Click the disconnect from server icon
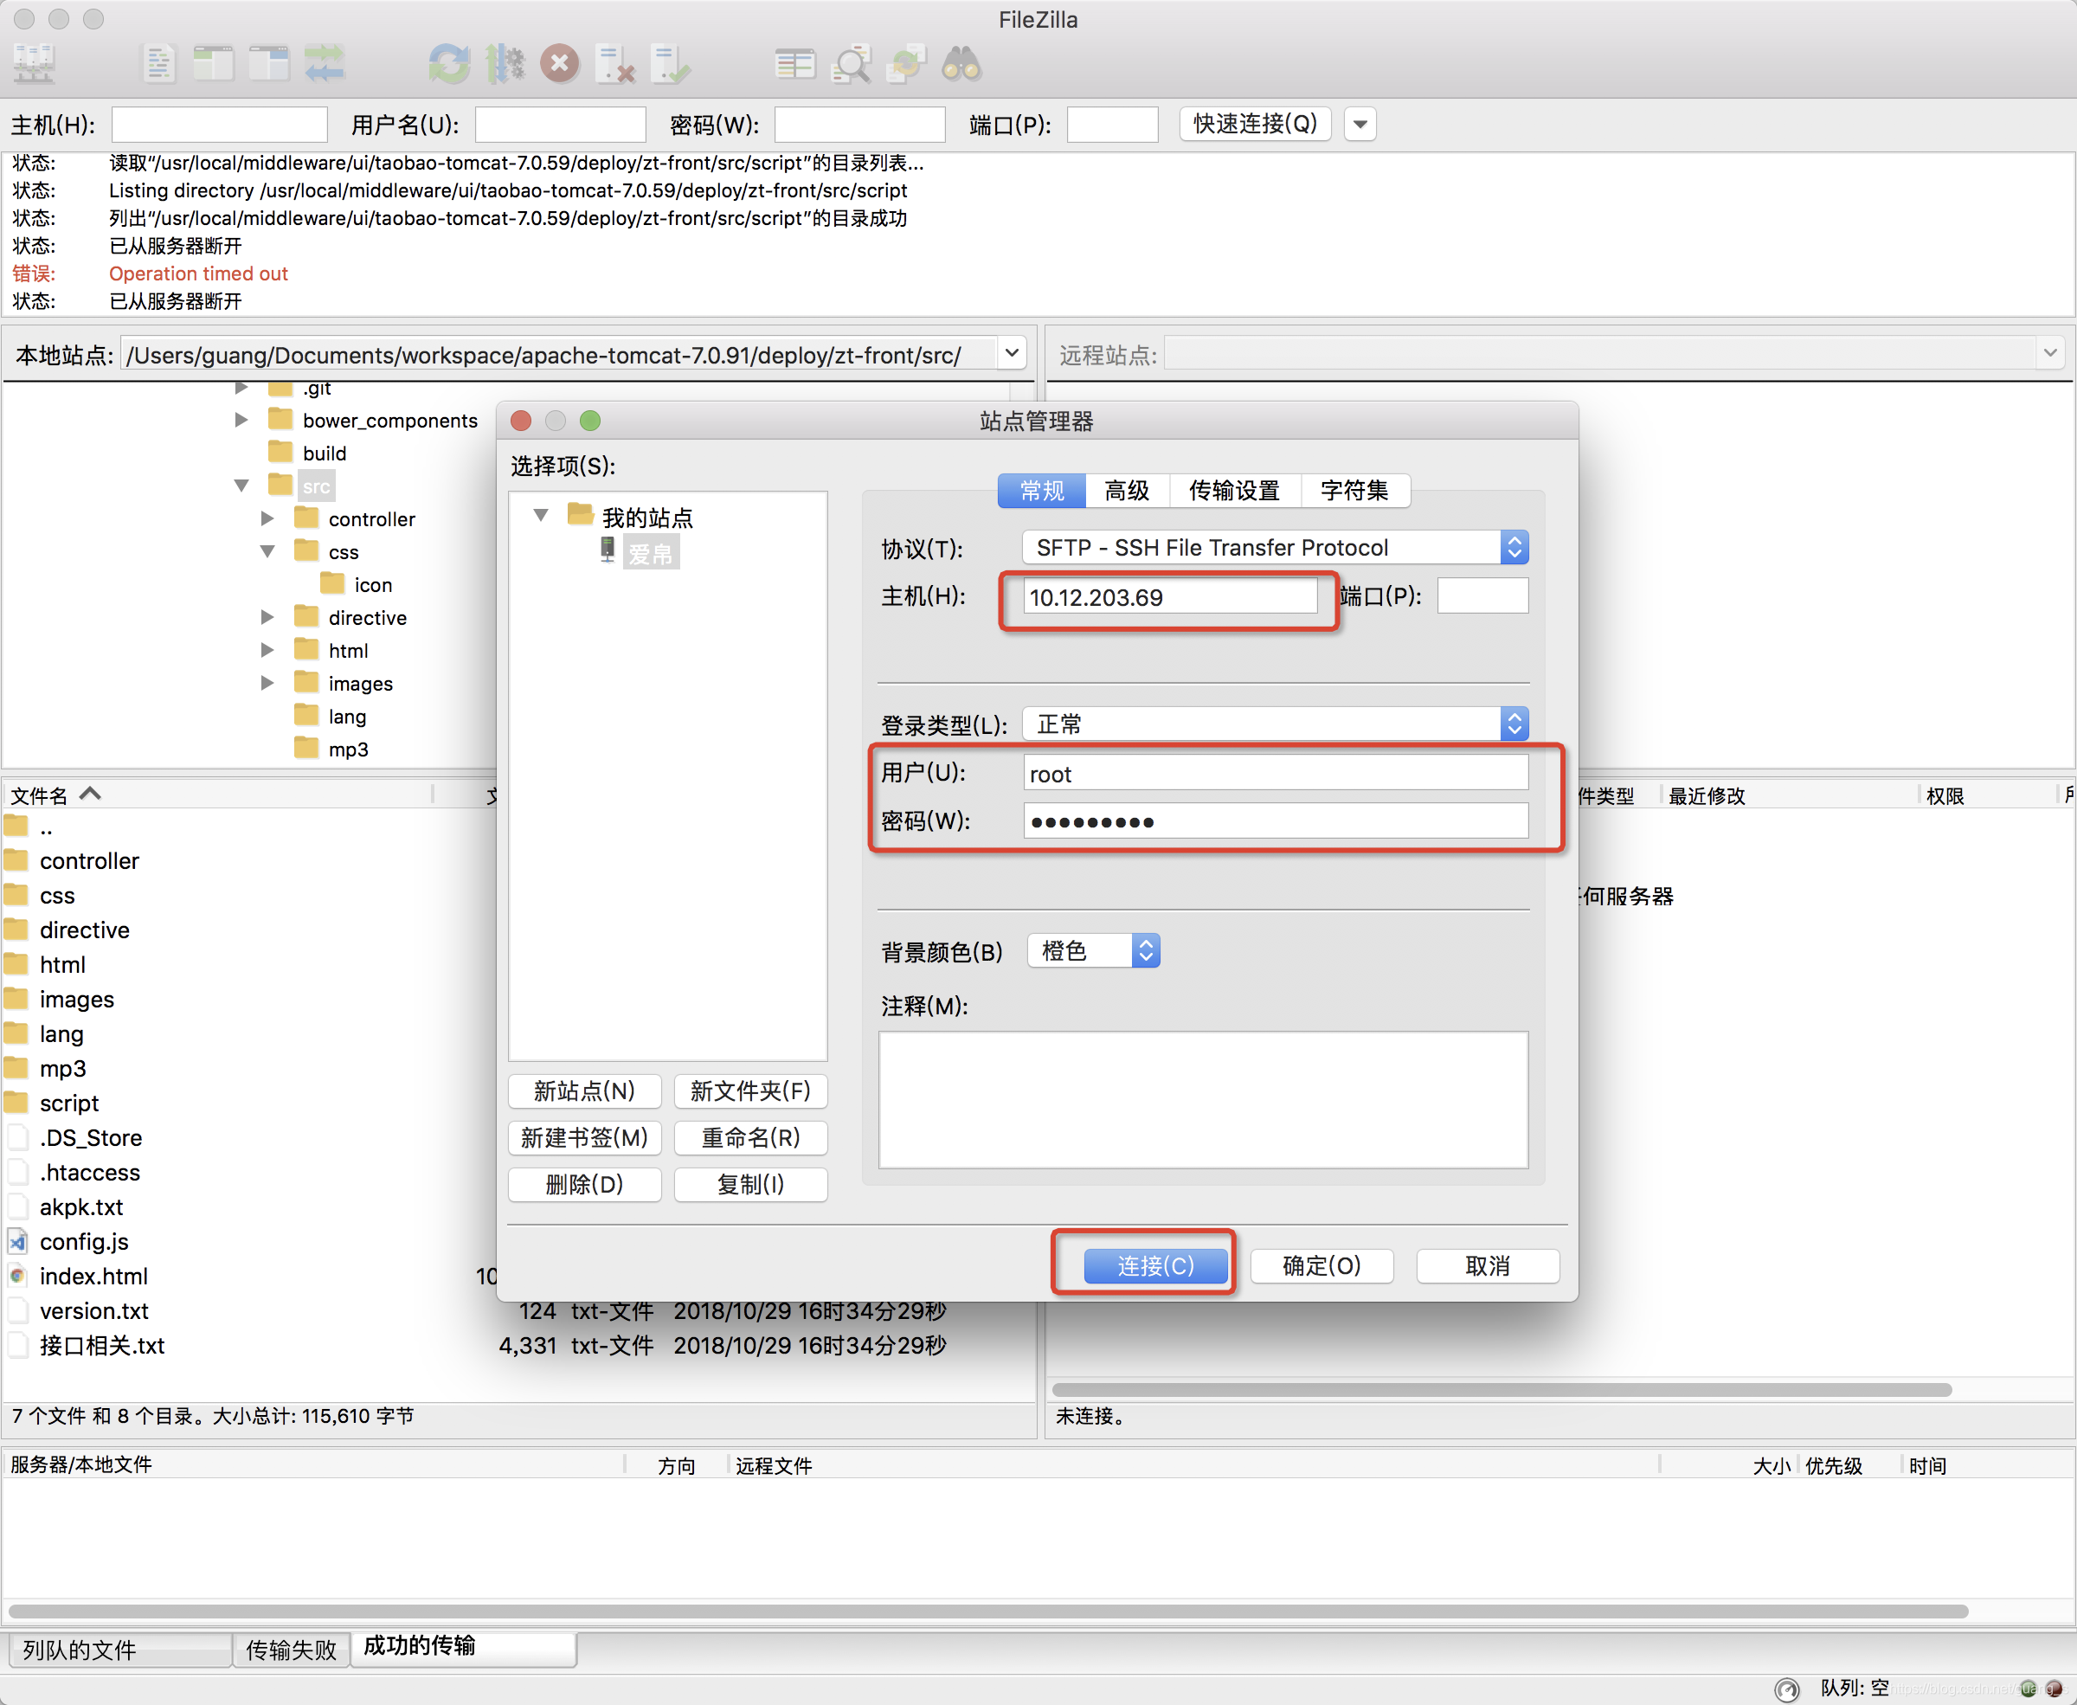This screenshot has height=1705, width=2077. coord(615,65)
